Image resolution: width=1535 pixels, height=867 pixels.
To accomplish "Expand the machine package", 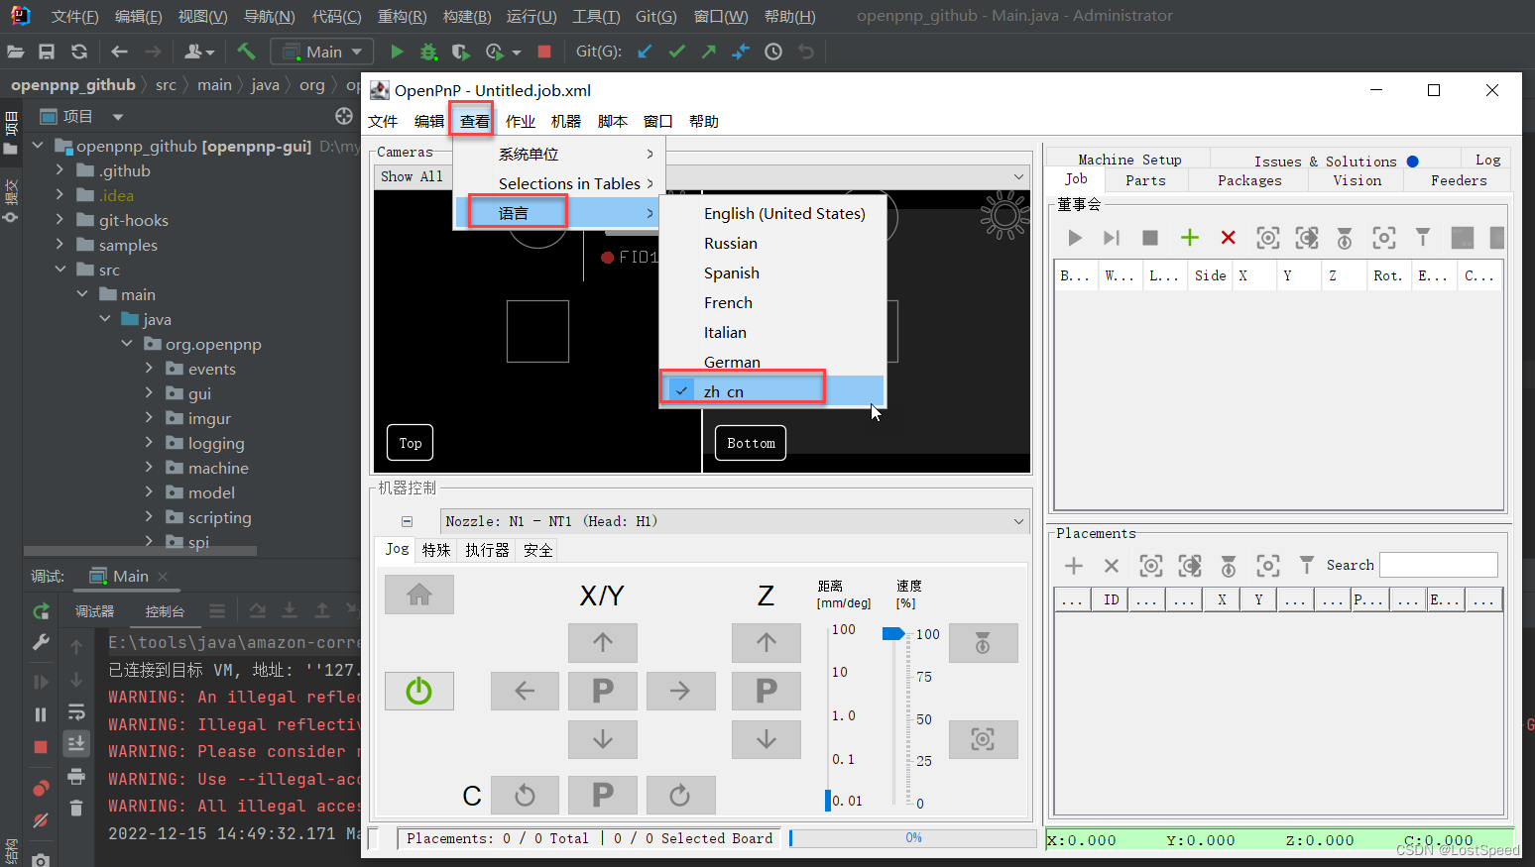I will 150,468.
